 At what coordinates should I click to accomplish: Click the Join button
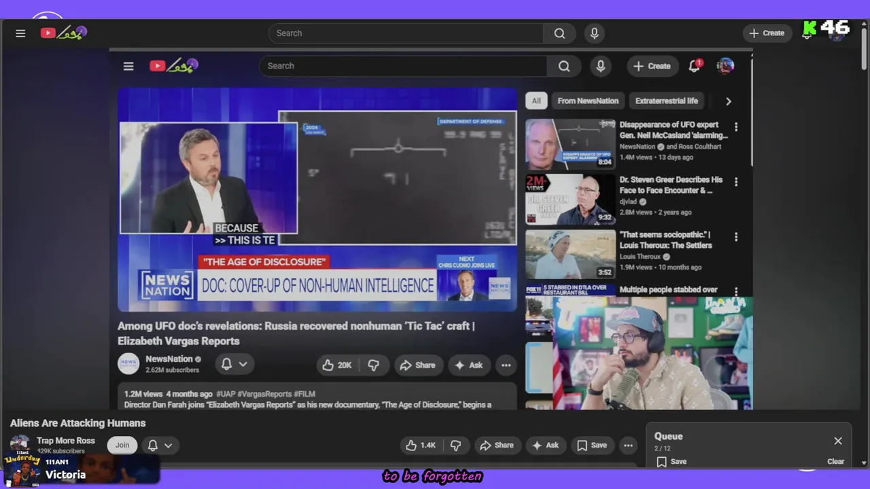[122, 445]
